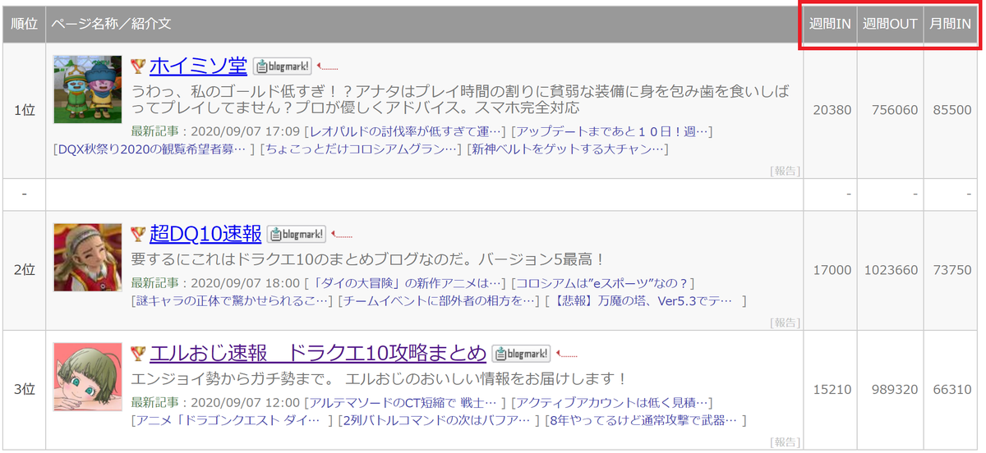Click the 最新記事 : 2020/09/07 12:00 timestamp

[x=215, y=402]
